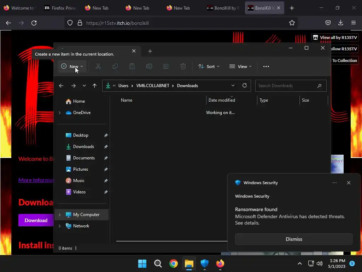Image resolution: width=362 pixels, height=272 pixels.
Task: Dismiss the Windows Security notification
Action: (294, 239)
